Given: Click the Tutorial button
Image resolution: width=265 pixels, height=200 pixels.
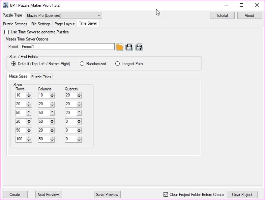Looking at the screenshot, I should coord(222,16).
